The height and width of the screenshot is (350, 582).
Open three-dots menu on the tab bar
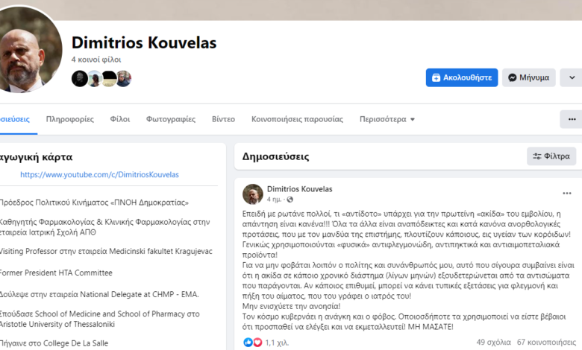(x=572, y=119)
